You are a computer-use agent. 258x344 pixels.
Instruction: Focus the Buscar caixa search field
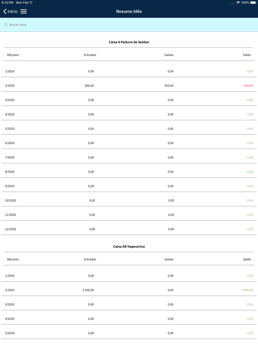(129, 25)
